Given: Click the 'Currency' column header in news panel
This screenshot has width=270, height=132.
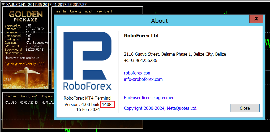Looking at the screenshot, I should coord(76,11).
